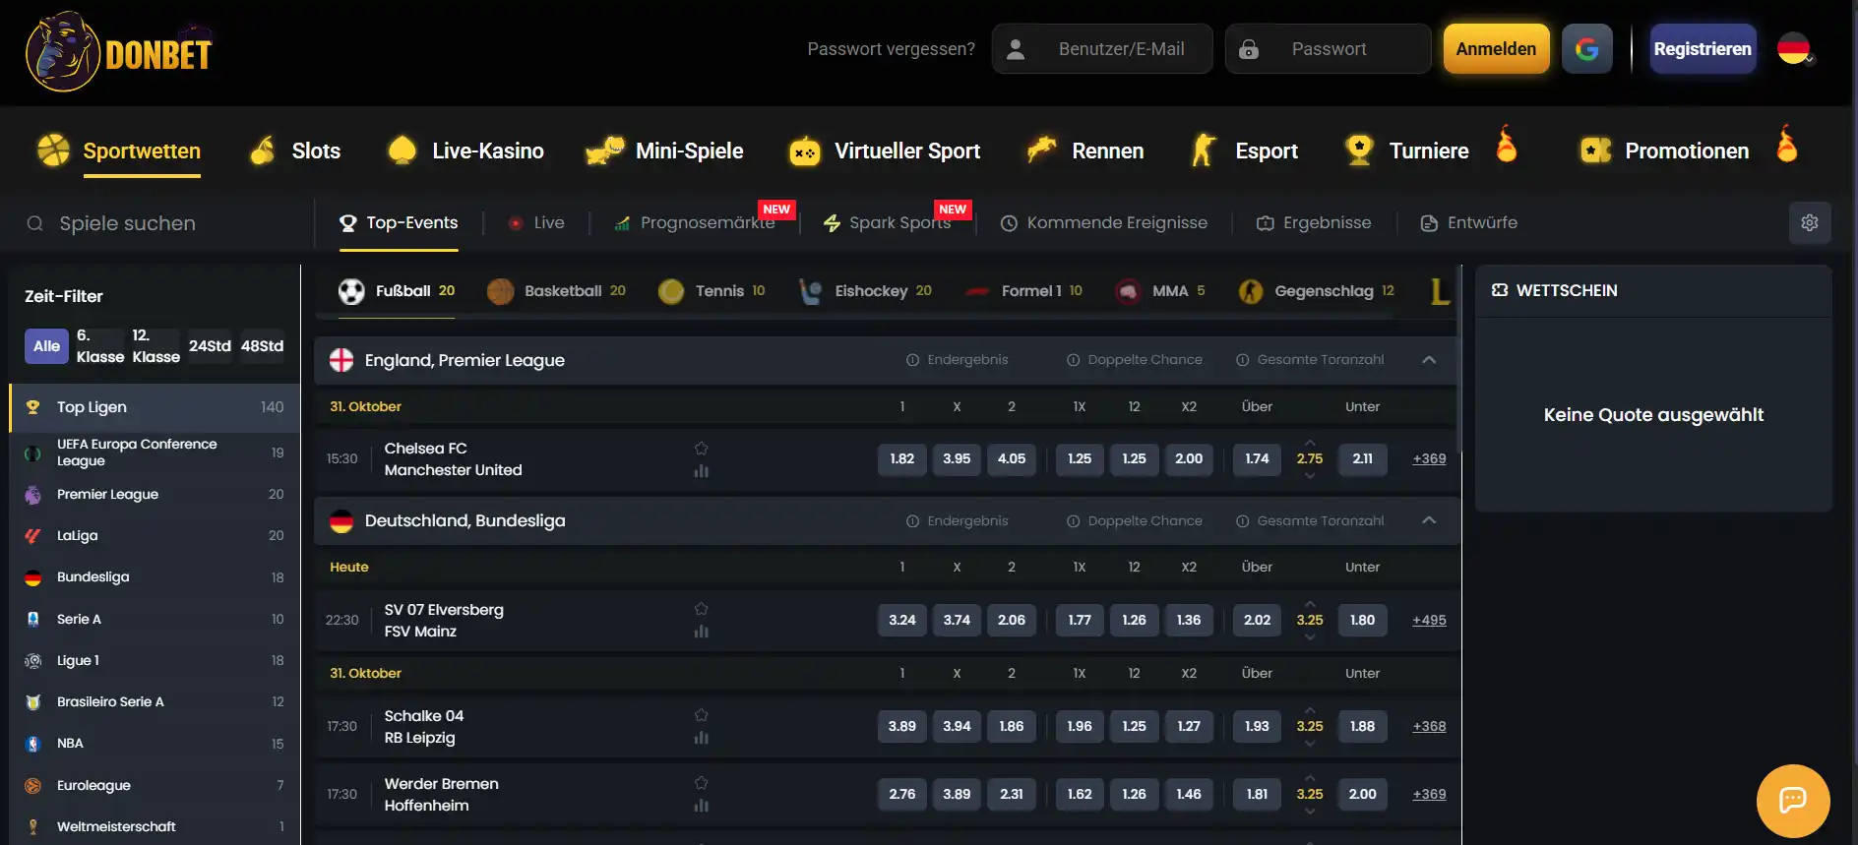Screen dimensions: 1858x845
Task: Open the Ergebnisse tab
Action: (1314, 223)
